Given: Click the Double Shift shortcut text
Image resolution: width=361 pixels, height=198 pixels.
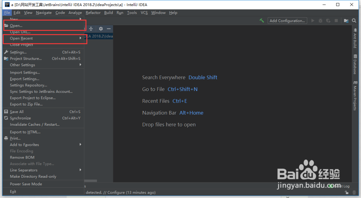Looking at the screenshot, I should [x=203, y=77].
